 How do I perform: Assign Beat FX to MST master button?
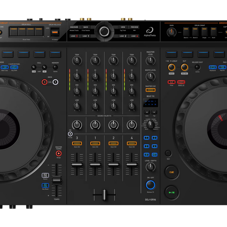coord(154,155)
